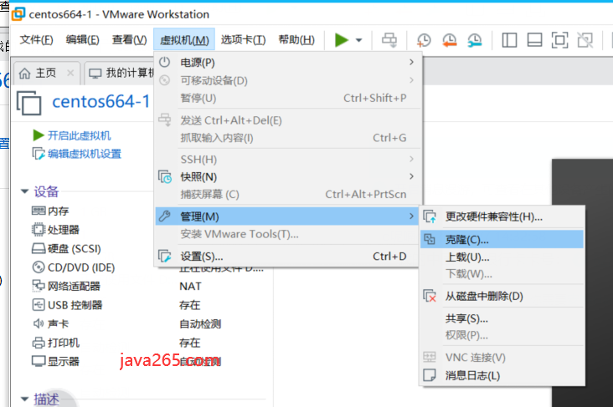This screenshot has width=613, height=407.
Task: Open the 选项卡(T) menu
Action: click(243, 40)
